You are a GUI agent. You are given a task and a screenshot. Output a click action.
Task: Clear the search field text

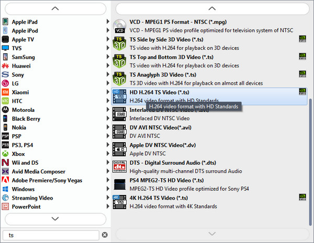tap(105, 235)
